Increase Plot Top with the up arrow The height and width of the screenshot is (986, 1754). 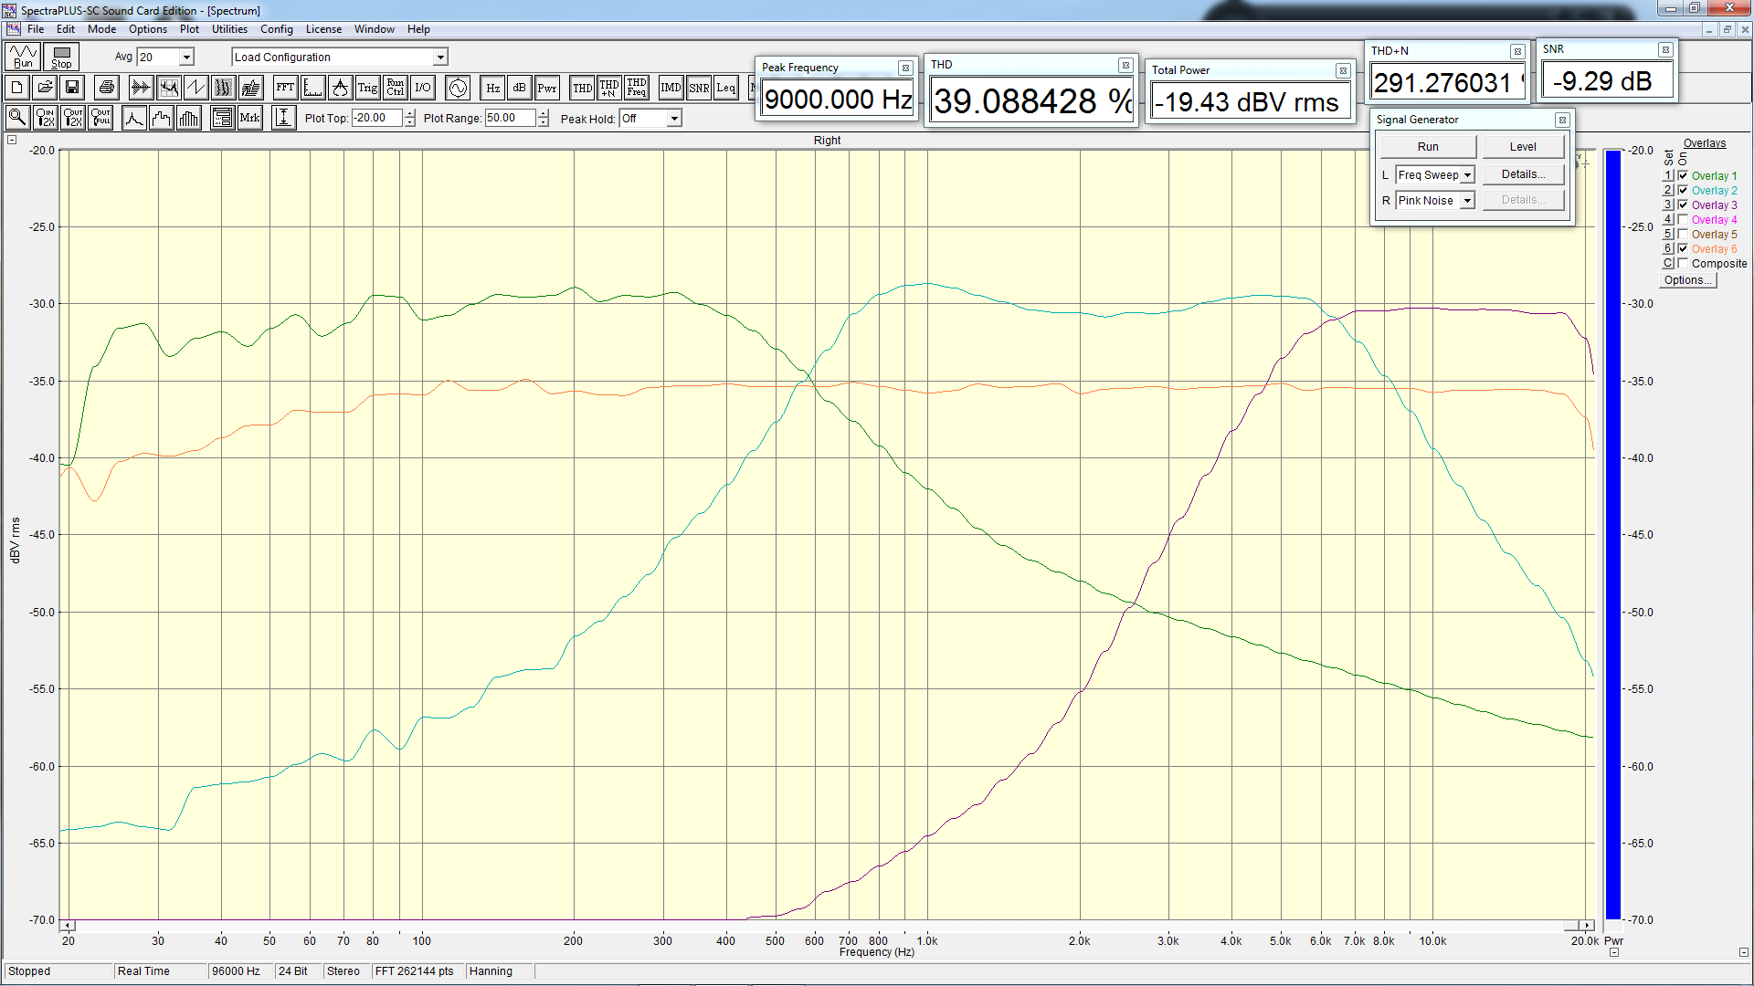pos(410,114)
